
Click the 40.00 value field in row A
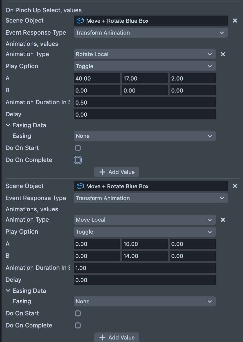pos(97,78)
